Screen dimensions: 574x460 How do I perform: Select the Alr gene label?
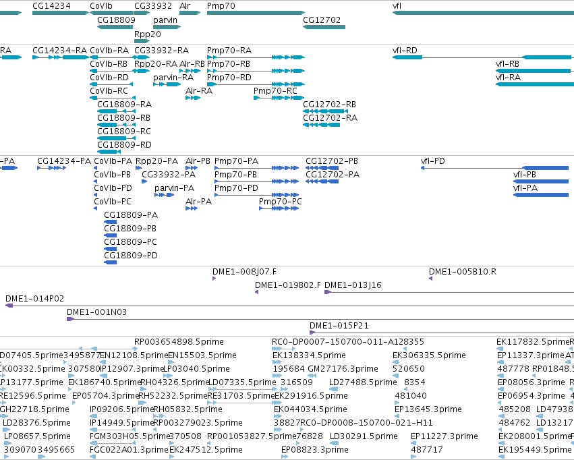pos(185,6)
